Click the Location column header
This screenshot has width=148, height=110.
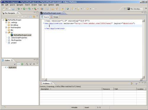point(141,89)
